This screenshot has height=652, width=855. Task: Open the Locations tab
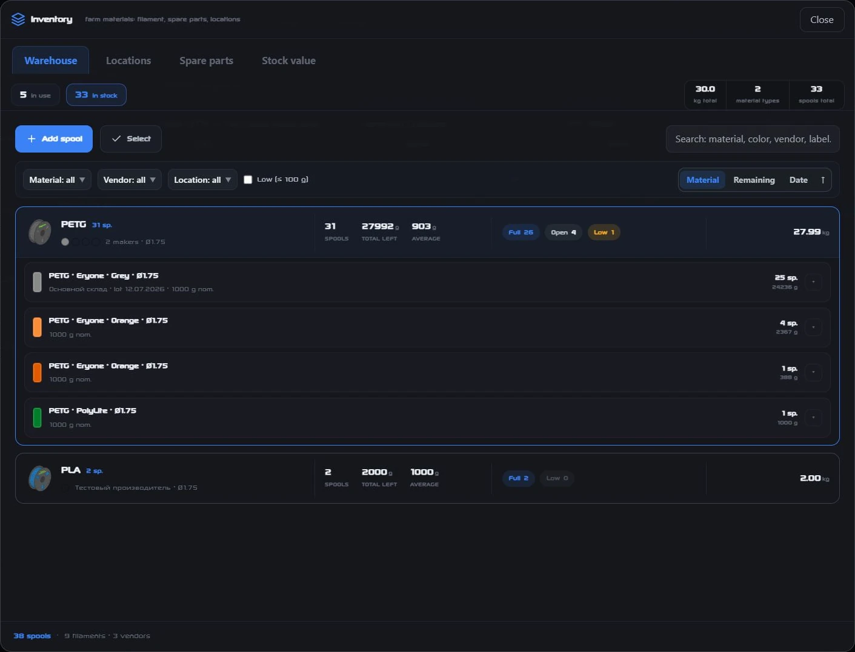[x=128, y=61]
